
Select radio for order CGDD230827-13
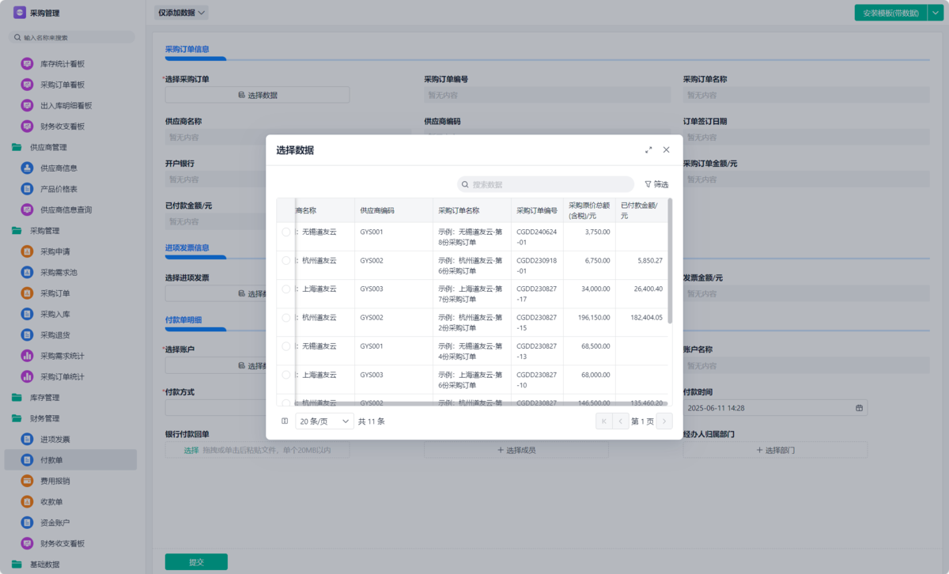click(285, 346)
